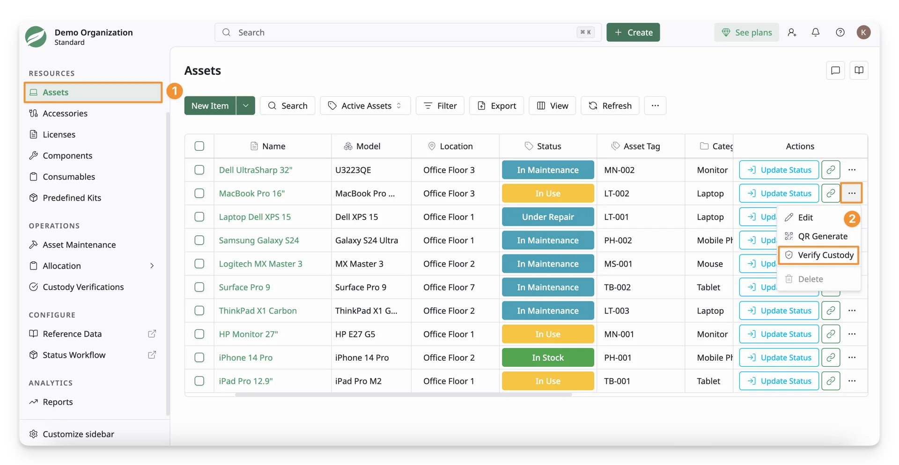
Task: Go to Accessories in the sidebar
Action: (65, 113)
